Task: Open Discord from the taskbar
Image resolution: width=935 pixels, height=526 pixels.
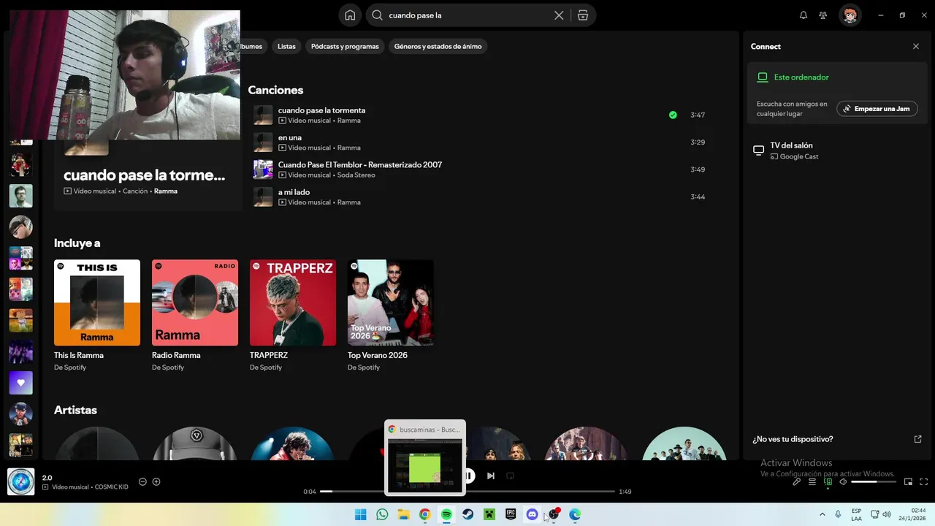Action: point(532,514)
